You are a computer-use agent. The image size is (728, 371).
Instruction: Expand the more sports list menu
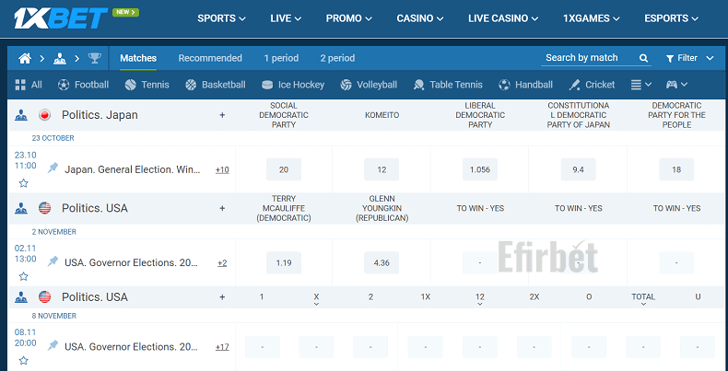(641, 85)
